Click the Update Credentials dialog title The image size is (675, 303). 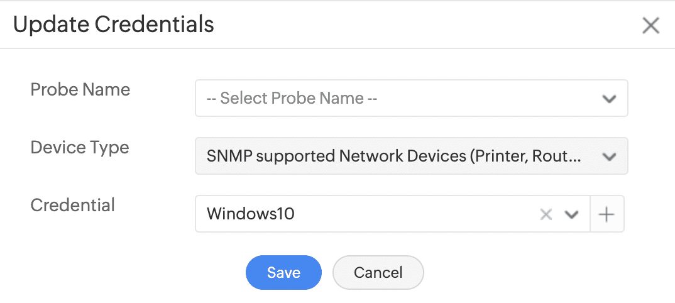coord(114,25)
